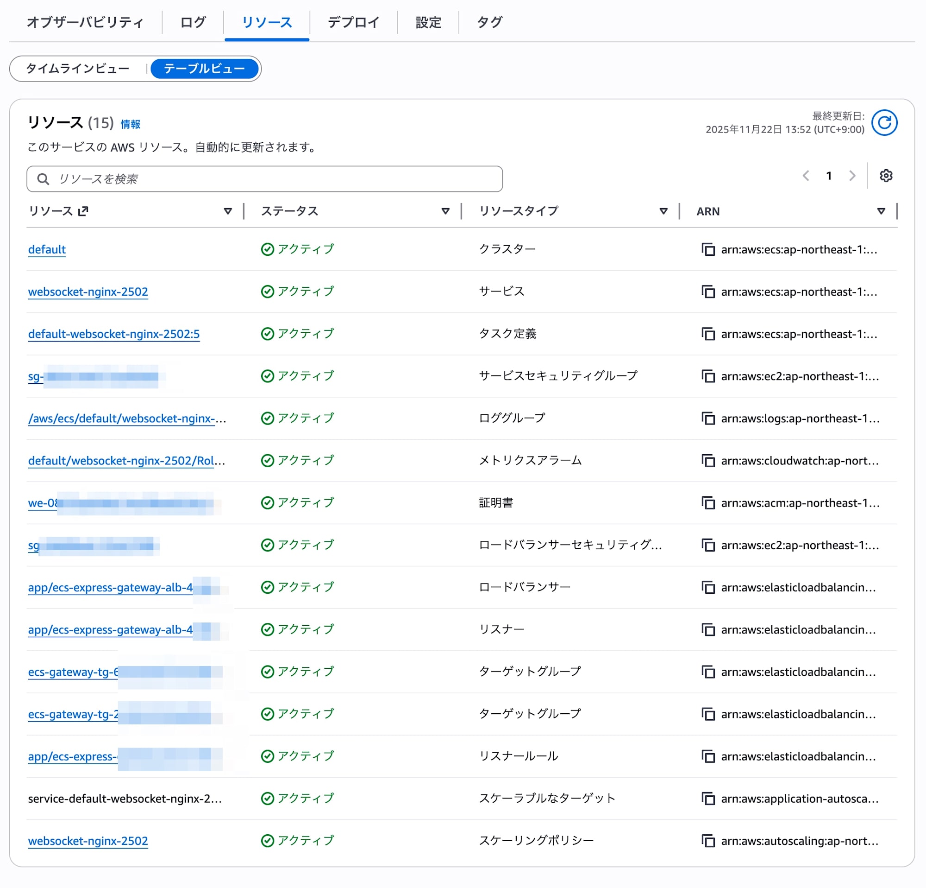Click the search magnifier icon
This screenshot has width=926, height=888.
pos(43,179)
